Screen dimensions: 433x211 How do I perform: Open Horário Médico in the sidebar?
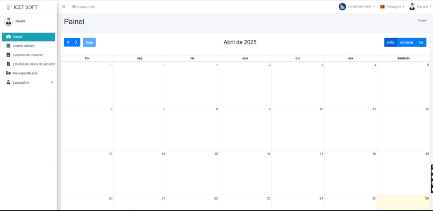point(28,46)
